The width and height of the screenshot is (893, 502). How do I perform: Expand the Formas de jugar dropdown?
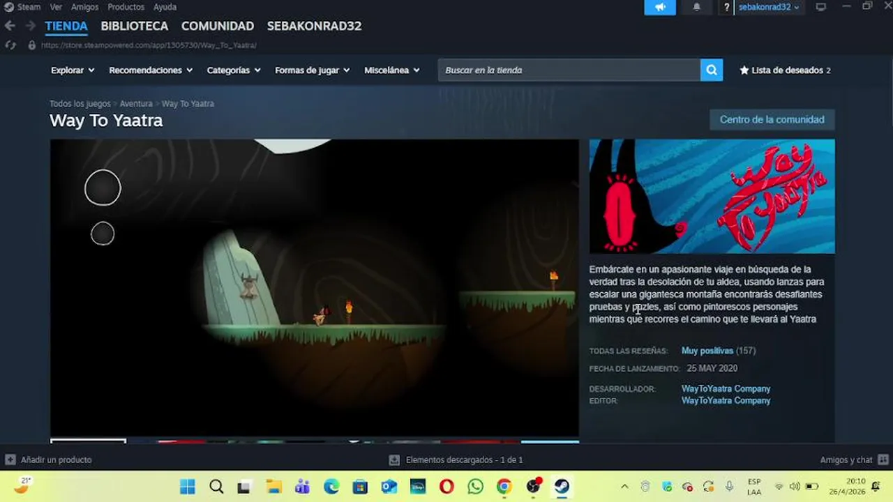point(313,70)
